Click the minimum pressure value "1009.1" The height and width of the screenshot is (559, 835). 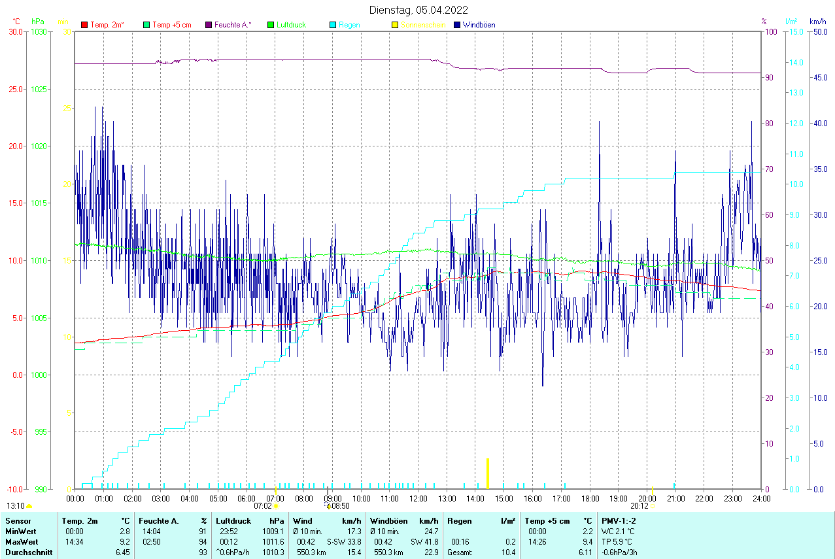(x=273, y=532)
